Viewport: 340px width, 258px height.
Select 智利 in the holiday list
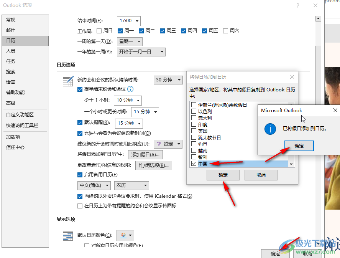pos(202,157)
